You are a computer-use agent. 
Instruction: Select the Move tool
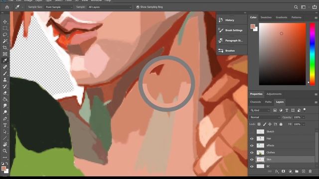pos(5,22)
